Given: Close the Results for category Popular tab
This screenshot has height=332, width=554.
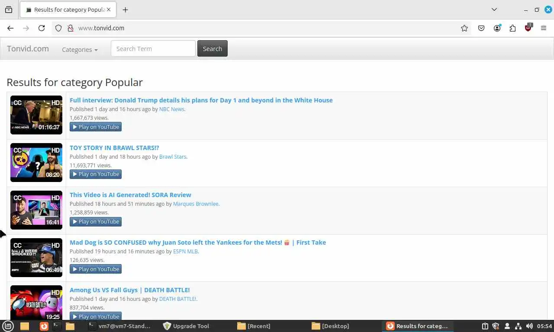Looking at the screenshot, I should click(109, 10).
